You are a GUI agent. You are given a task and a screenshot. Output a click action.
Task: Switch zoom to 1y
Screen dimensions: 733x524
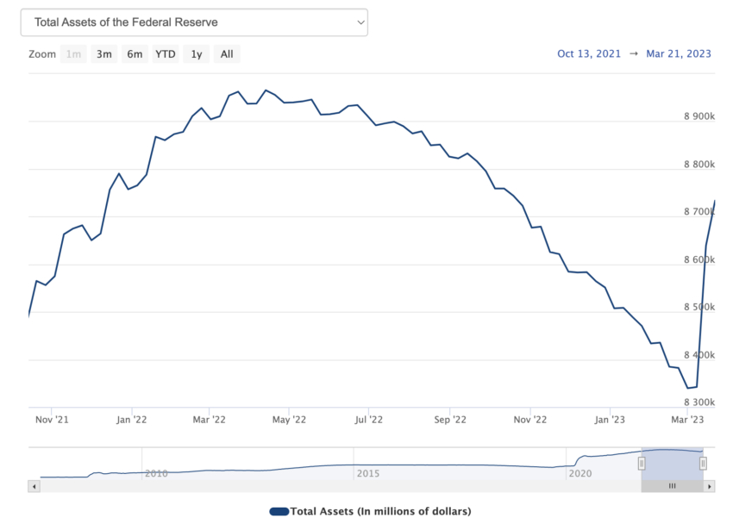197,54
